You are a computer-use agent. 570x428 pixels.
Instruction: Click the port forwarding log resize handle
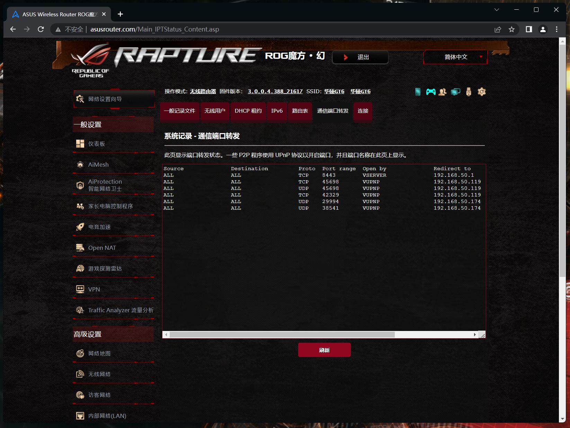coord(482,334)
